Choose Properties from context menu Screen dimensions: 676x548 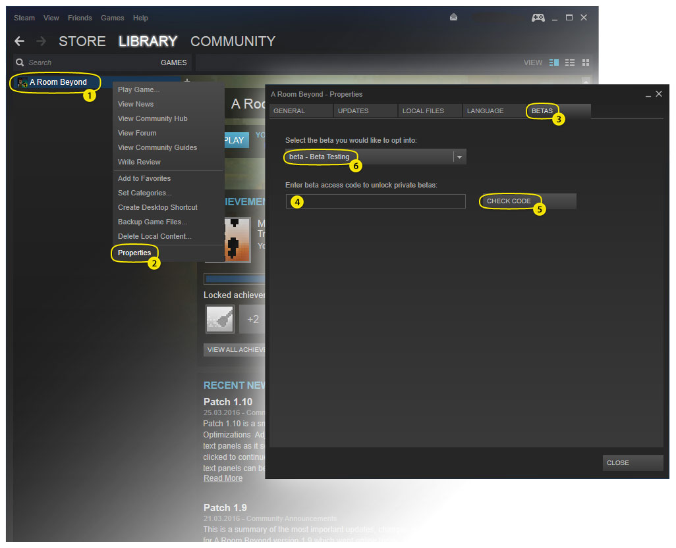(168, 253)
